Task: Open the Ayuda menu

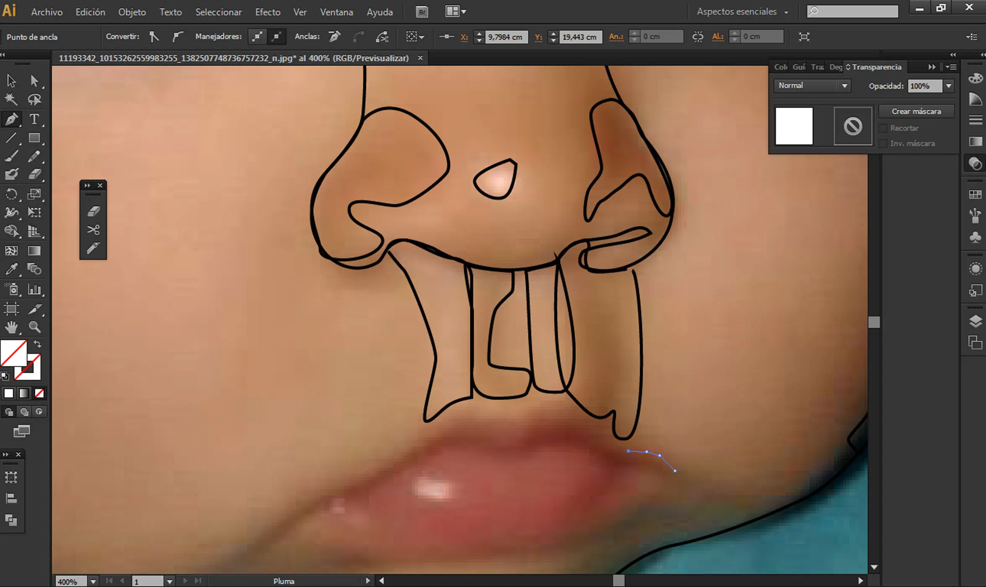Action: point(380,12)
